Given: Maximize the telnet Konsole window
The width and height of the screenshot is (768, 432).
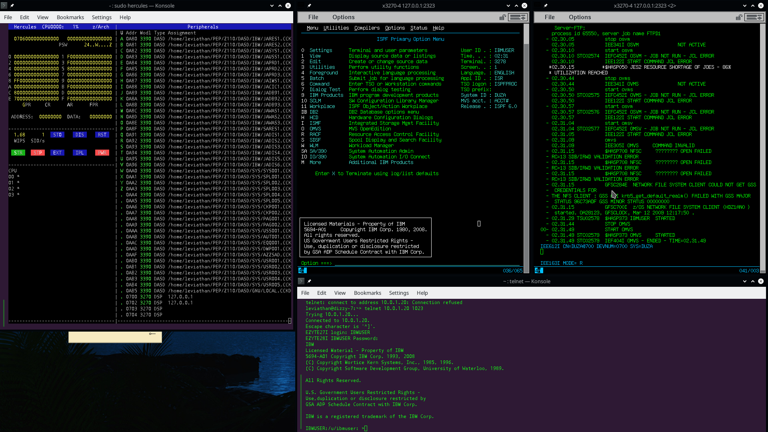Looking at the screenshot, I should (753, 281).
